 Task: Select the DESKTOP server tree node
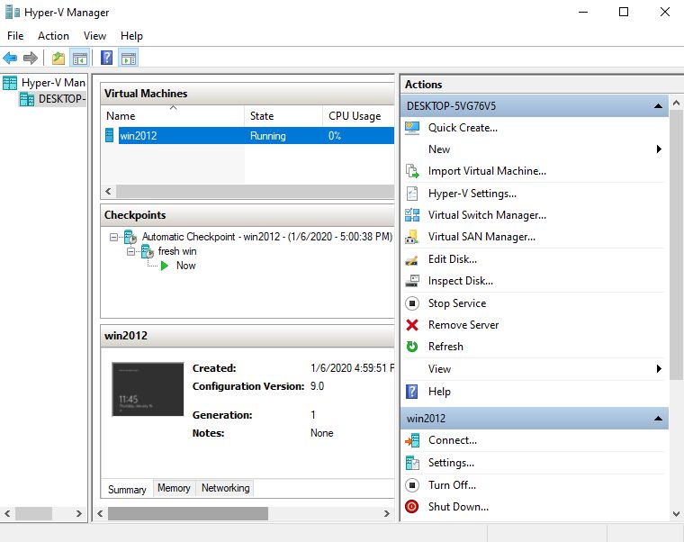[60, 99]
